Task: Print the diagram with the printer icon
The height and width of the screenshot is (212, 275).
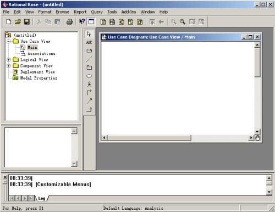Action: click(69, 22)
